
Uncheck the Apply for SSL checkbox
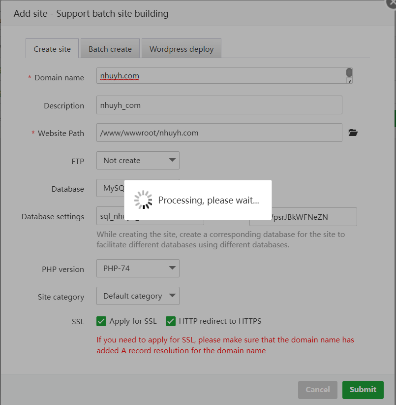tap(101, 321)
